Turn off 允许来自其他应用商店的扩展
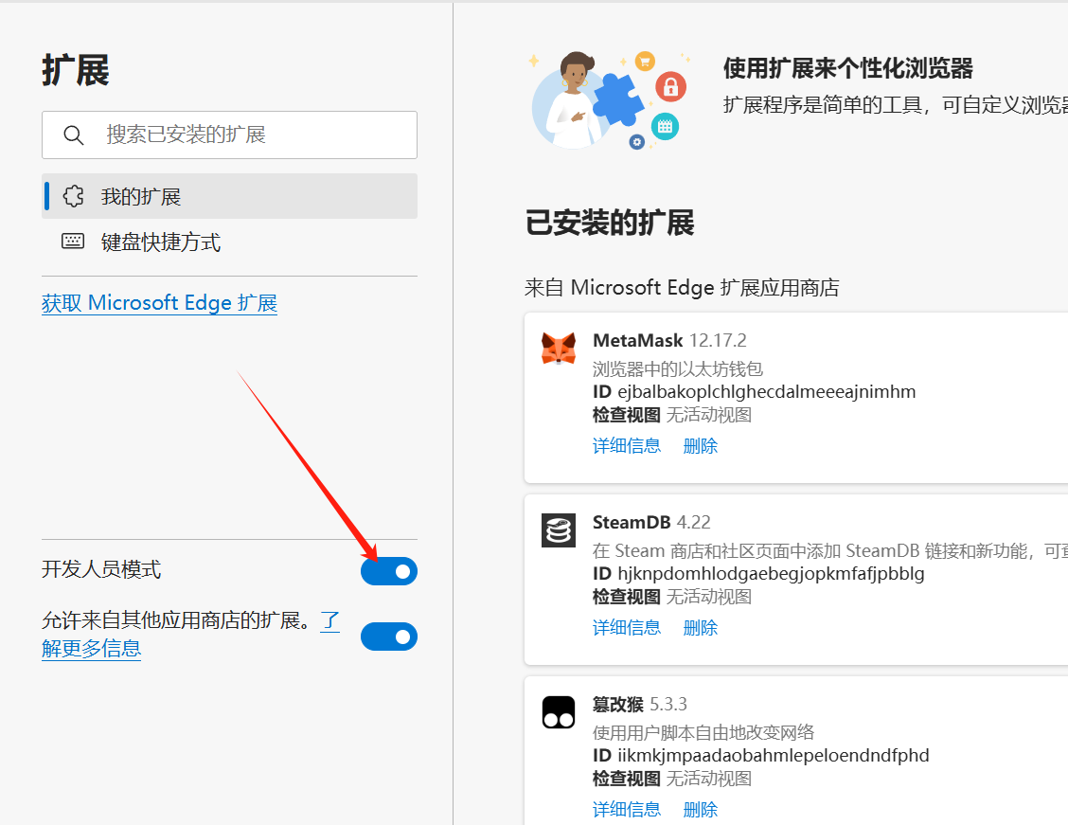 coord(389,637)
